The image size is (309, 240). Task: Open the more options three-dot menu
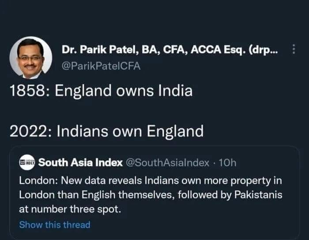(294, 50)
